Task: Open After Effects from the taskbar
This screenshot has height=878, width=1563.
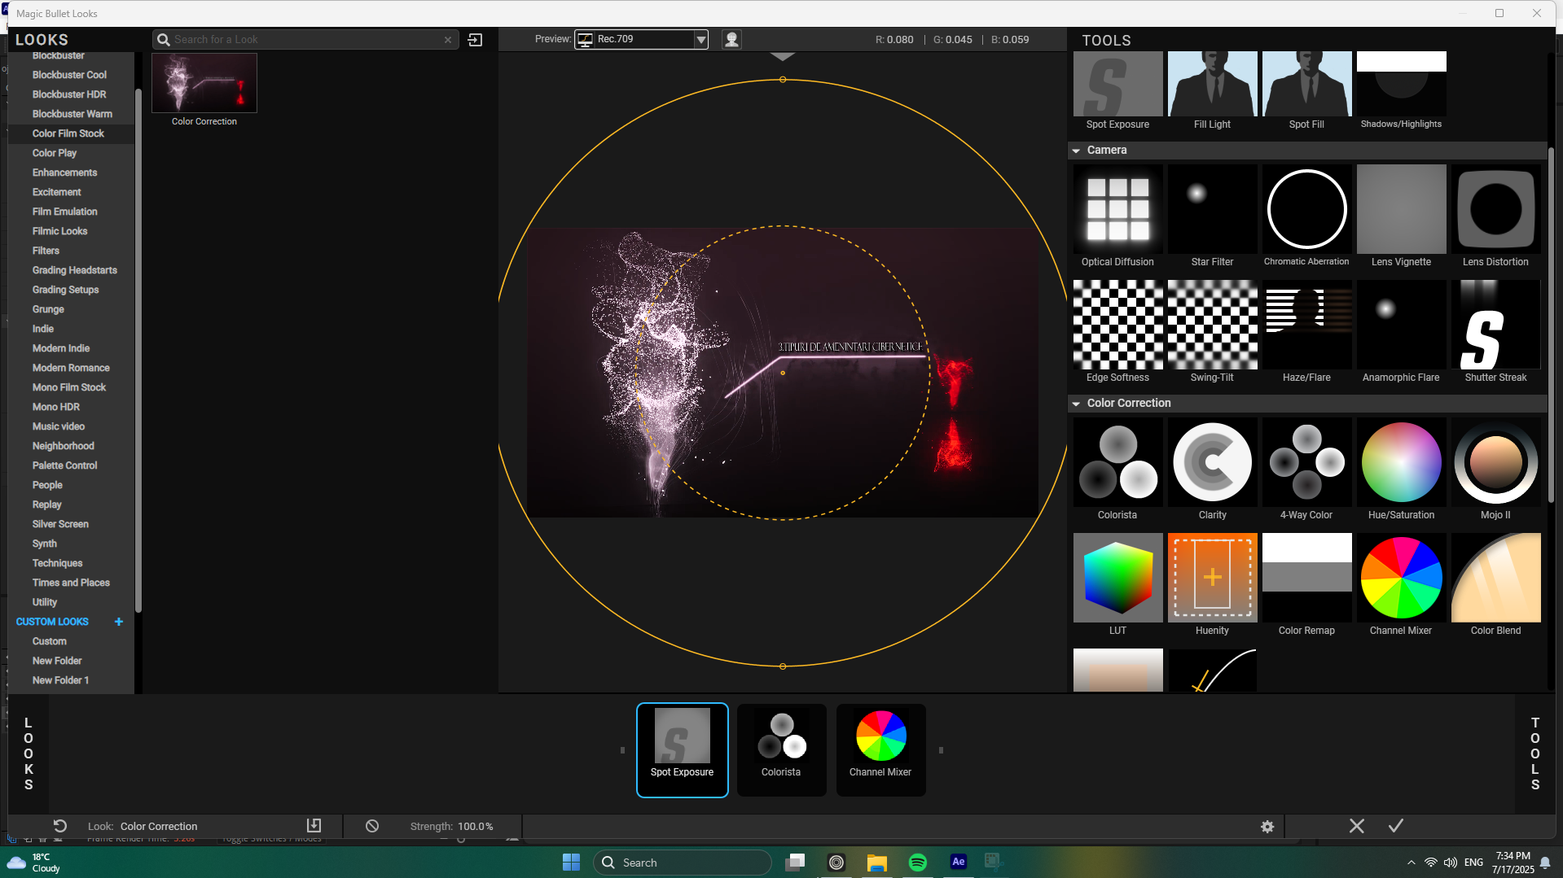Action: click(958, 862)
